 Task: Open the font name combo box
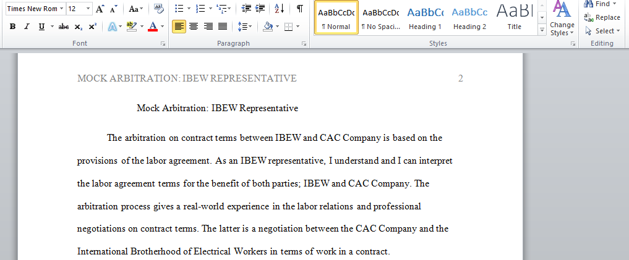coord(35,9)
